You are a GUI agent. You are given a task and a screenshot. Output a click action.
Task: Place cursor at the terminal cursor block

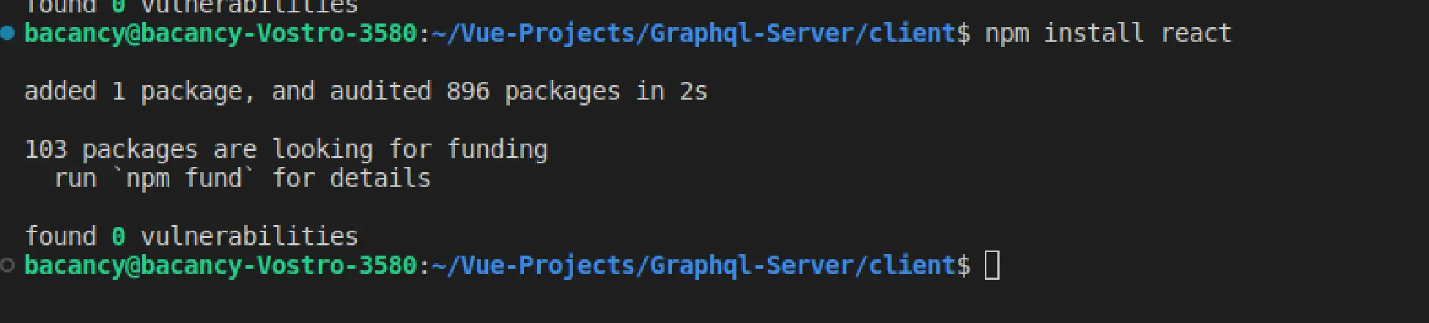click(x=992, y=265)
